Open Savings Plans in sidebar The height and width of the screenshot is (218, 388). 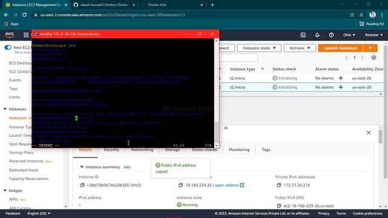[x=21, y=153]
